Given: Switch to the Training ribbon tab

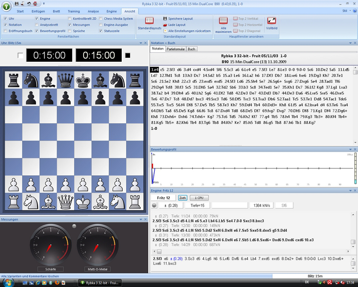Looking at the screenshot, I should pos(74,11).
